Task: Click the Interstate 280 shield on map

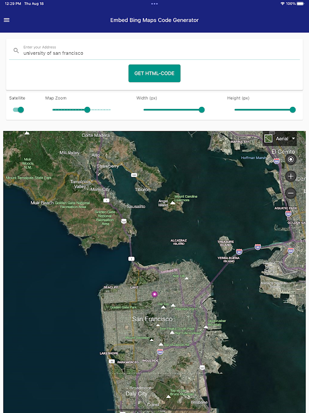Action: (160, 352)
